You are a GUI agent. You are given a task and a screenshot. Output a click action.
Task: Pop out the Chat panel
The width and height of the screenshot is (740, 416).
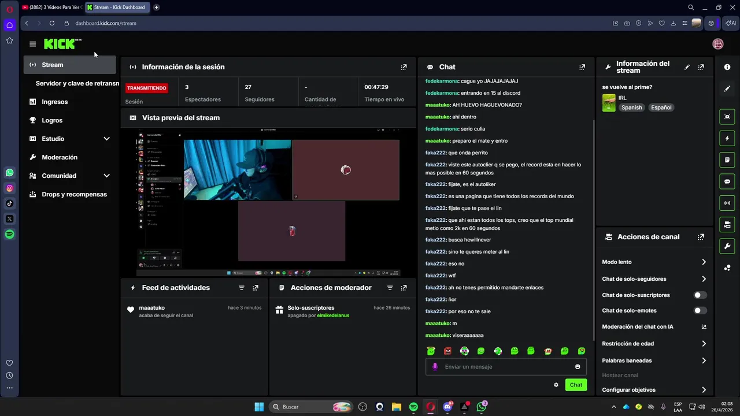coord(582,67)
